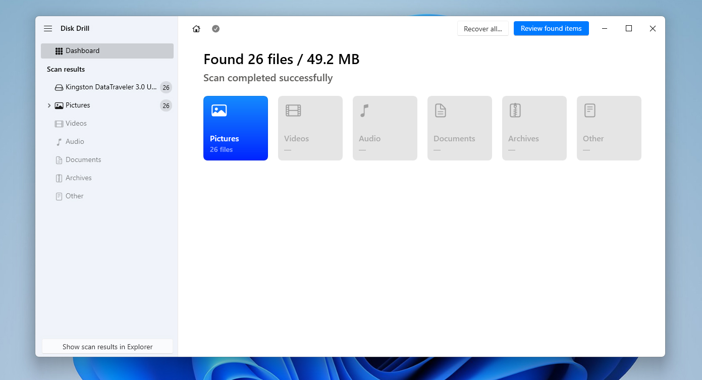Select Kingston DataTraveler 3.0 drive entry
702x380 pixels.
pyautogui.click(x=107, y=87)
